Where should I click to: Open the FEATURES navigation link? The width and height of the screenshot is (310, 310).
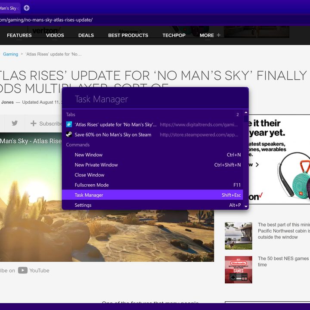click(x=19, y=35)
